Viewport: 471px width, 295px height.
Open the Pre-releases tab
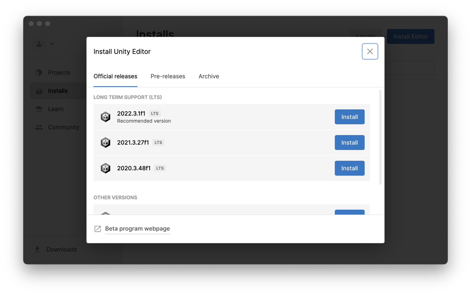(x=168, y=77)
